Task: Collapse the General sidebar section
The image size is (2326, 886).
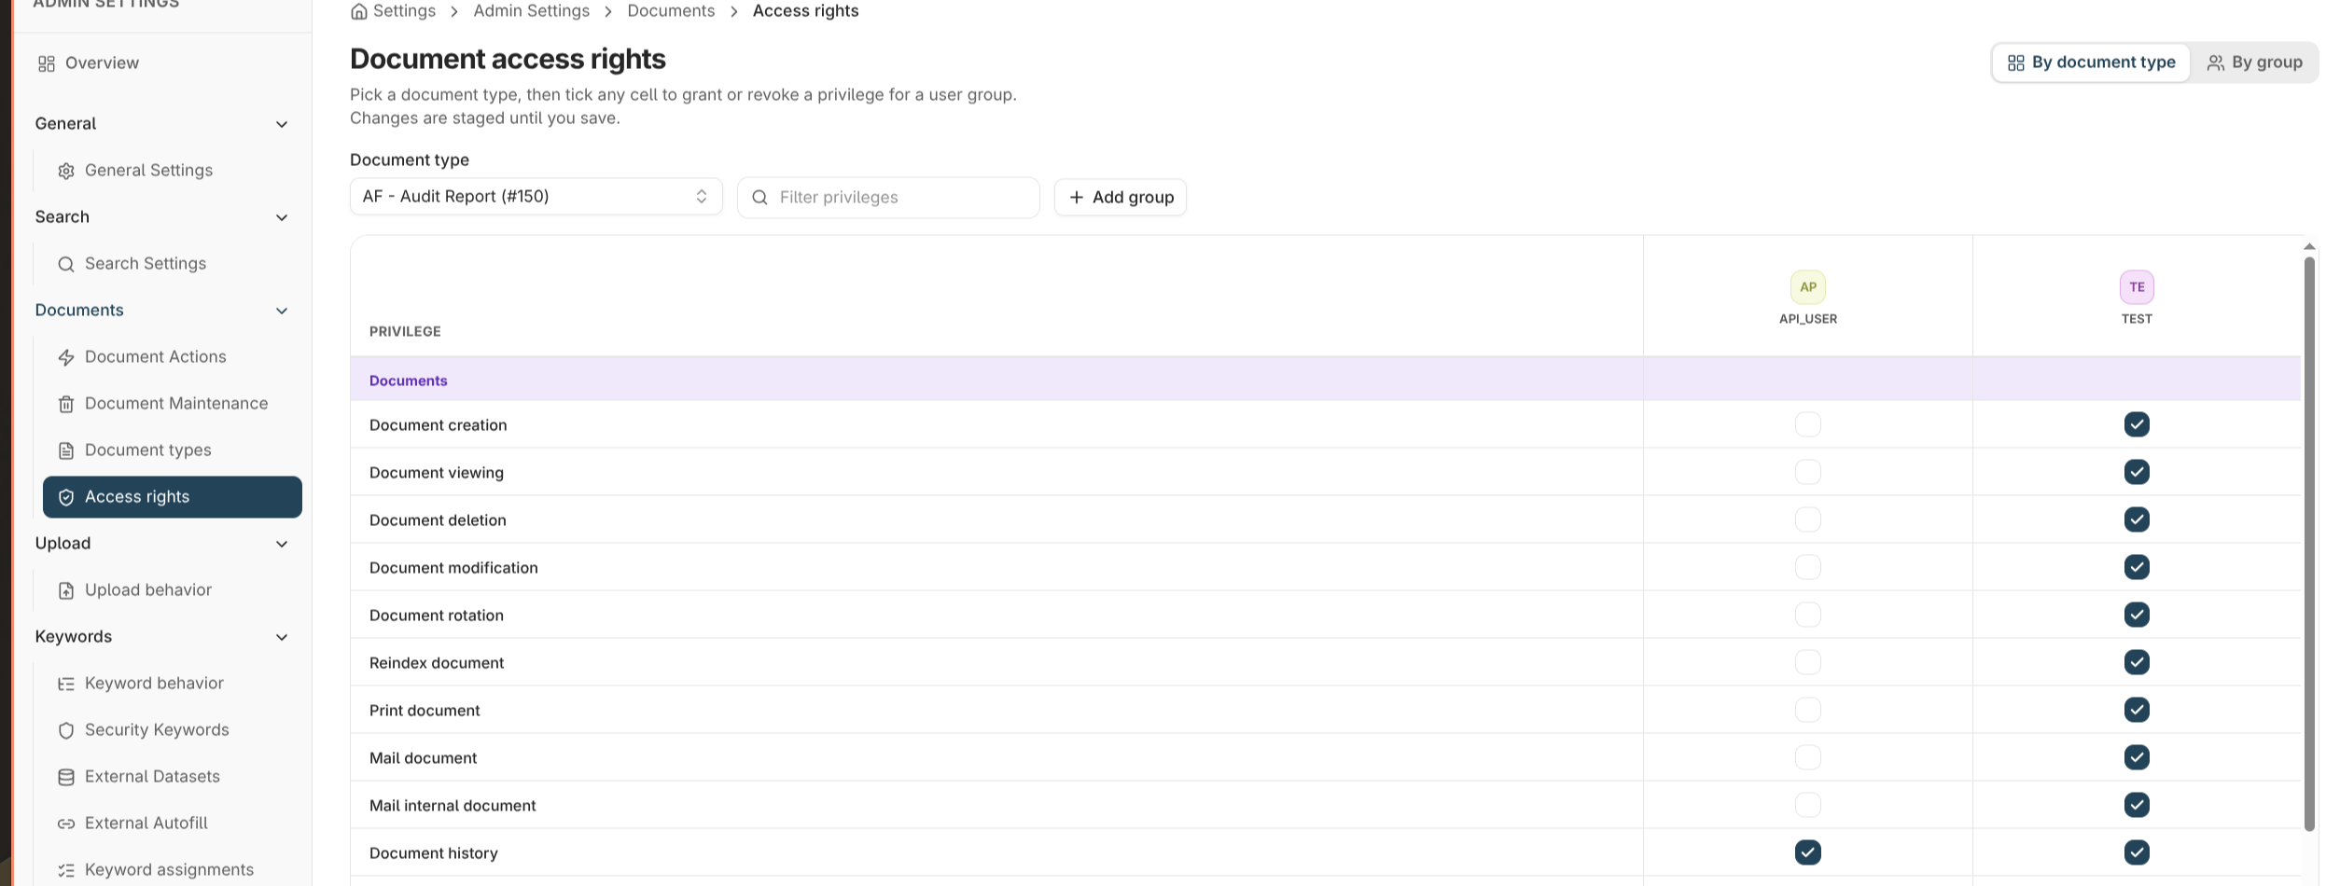Action: tap(282, 124)
